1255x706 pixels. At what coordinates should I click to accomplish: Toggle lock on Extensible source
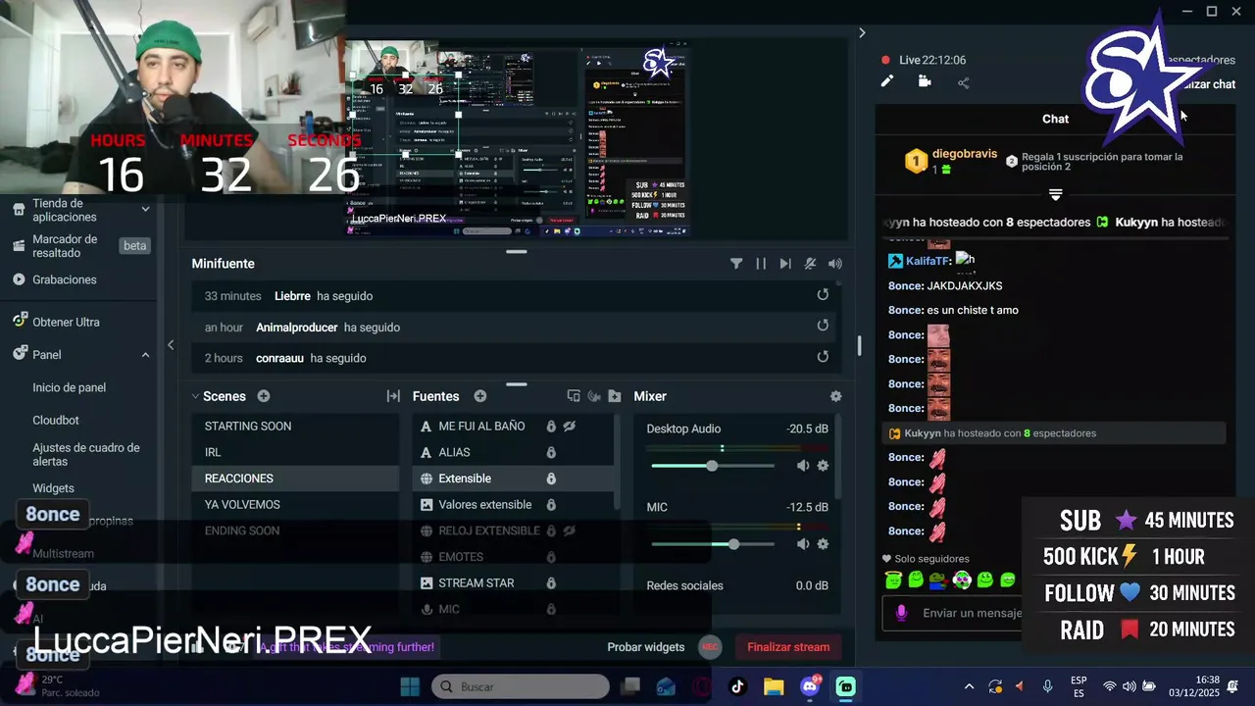551,479
